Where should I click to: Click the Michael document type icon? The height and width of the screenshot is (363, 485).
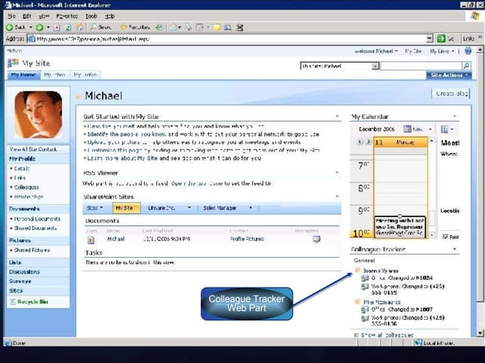pyautogui.click(x=92, y=239)
